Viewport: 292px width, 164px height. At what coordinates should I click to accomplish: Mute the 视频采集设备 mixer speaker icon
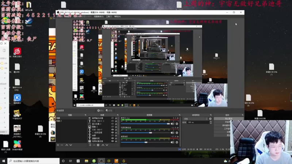click(x=172, y=133)
